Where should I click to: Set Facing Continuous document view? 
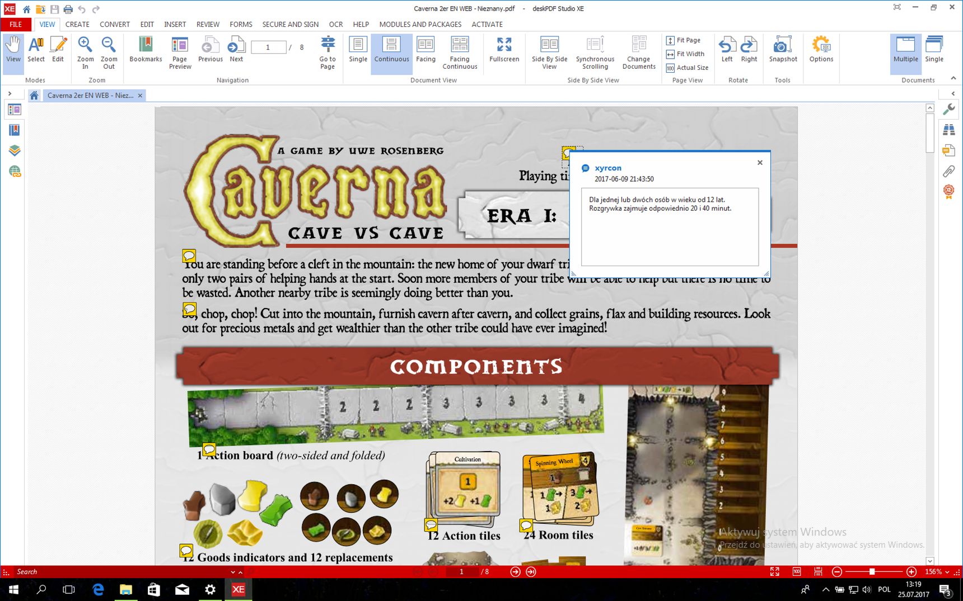coord(460,52)
